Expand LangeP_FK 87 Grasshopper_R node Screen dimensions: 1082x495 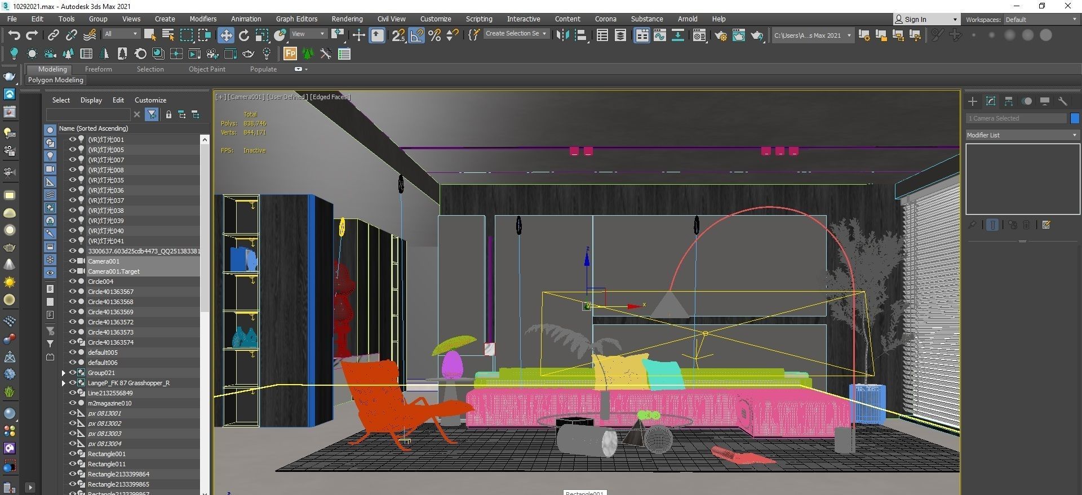[x=64, y=383]
